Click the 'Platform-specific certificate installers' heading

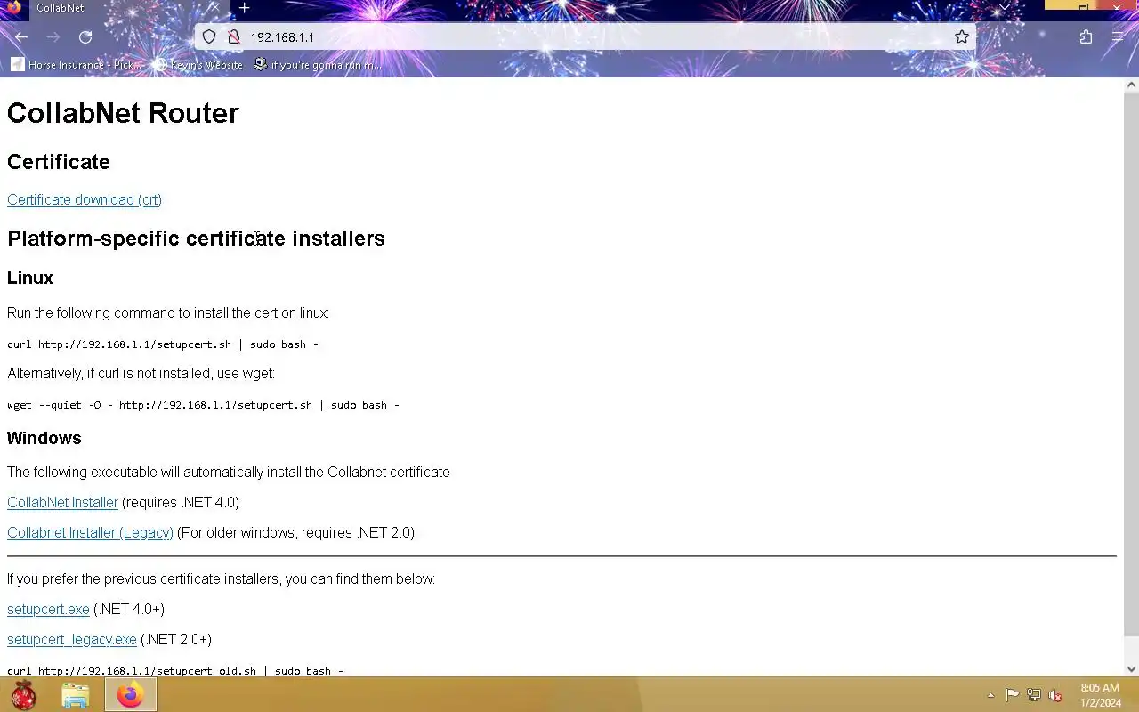pos(196,239)
